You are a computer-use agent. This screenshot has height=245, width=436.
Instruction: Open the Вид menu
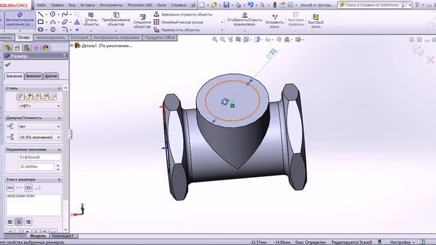coord(72,5)
